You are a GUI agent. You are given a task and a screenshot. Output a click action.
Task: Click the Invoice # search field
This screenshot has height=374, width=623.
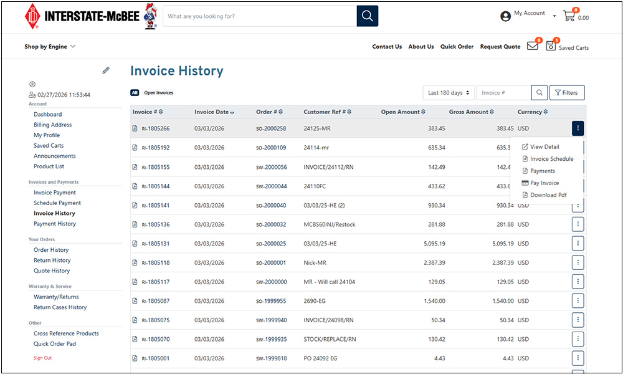pyautogui.click(x=503, y=93)
